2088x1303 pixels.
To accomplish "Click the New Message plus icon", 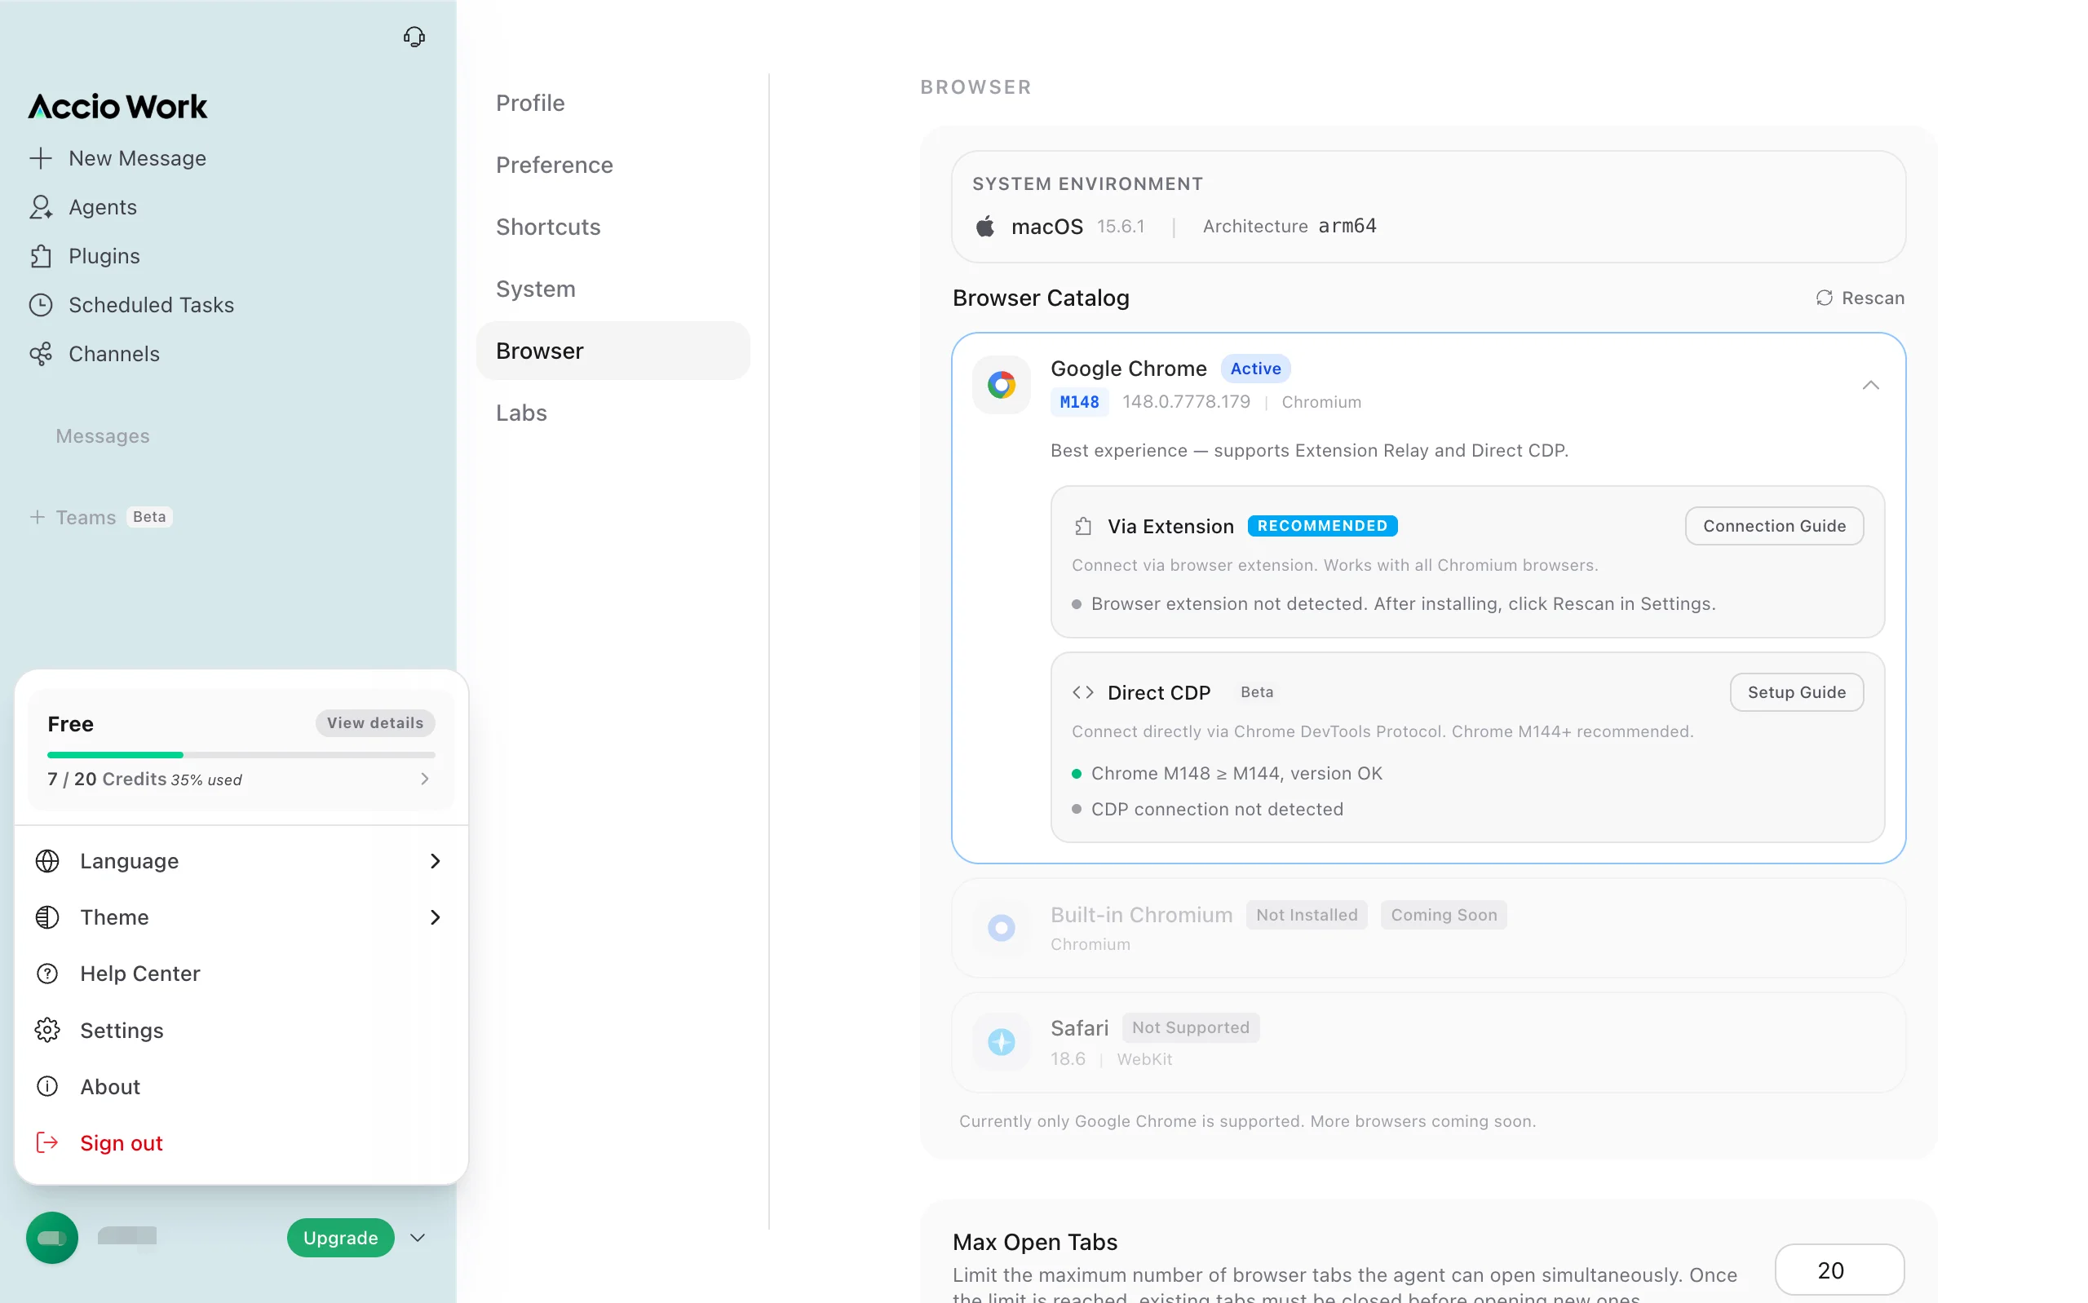I will [41, 158].
